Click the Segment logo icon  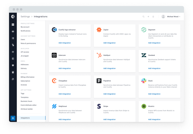[x=144, y=30]
